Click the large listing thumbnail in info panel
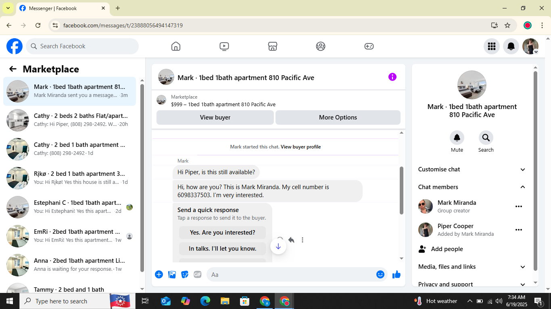The height and width of the screenshot is (309, 551). coord(472,85)
